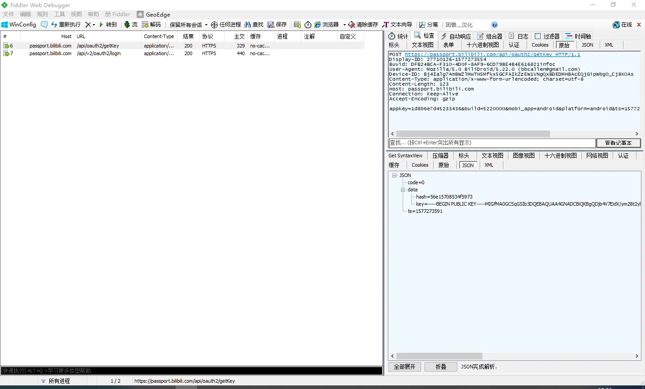Sort sessions by the Host column header
The width and height of the screenshot is (645, 389).
pyautogui.click(x=47, y=36)
